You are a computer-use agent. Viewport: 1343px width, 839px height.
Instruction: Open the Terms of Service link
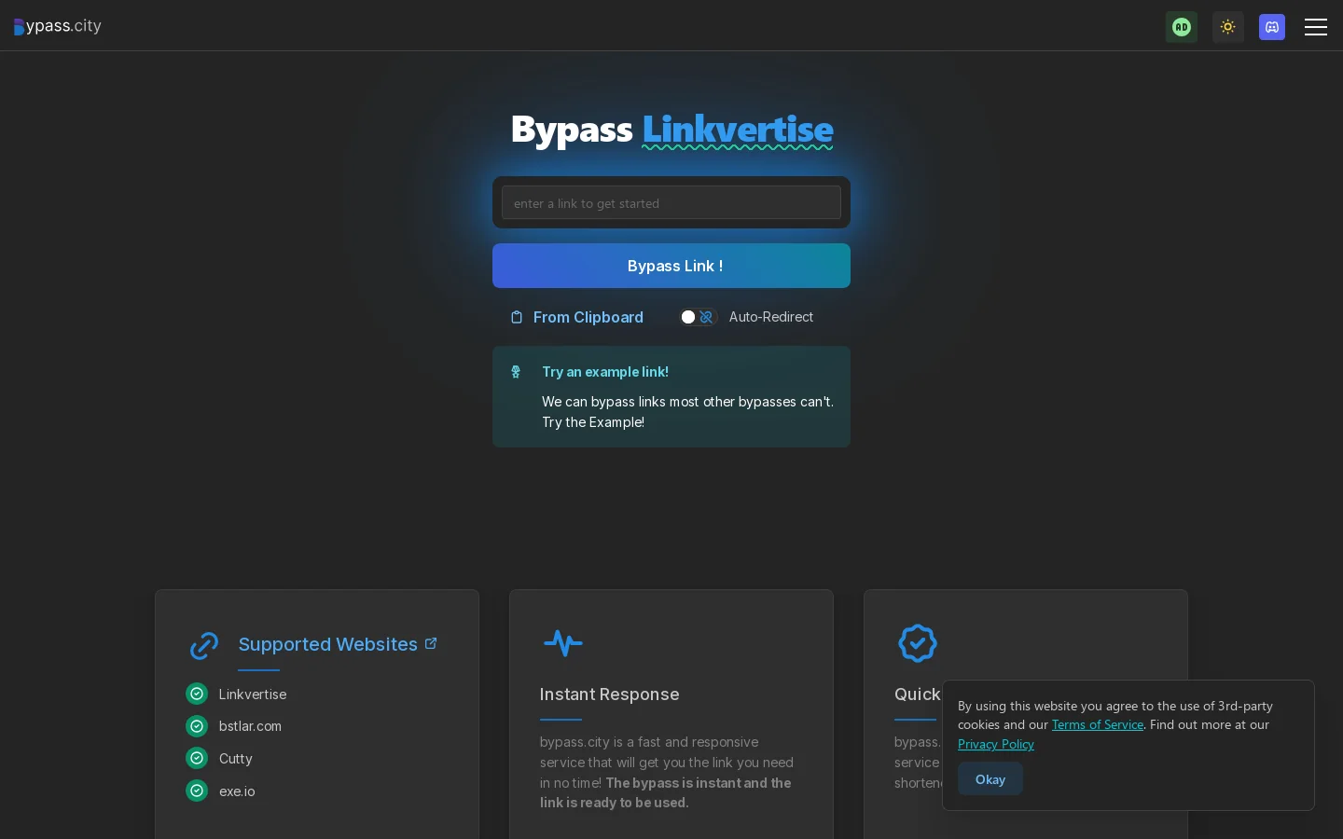pyautogui.click(x=1098, y=724)
